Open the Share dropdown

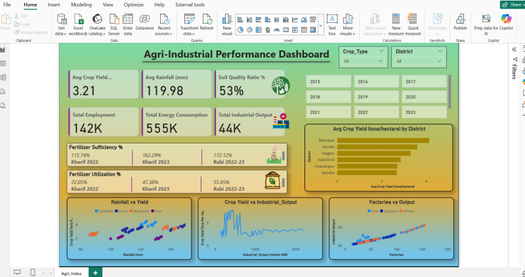(512, 5)
